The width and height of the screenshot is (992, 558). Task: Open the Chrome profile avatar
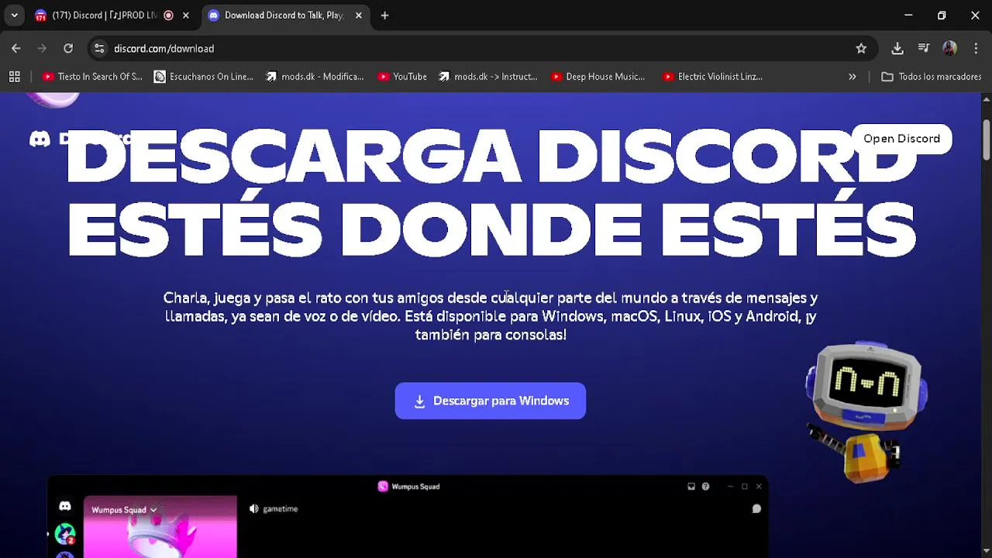pyautogui.click(x=949, y=48)
